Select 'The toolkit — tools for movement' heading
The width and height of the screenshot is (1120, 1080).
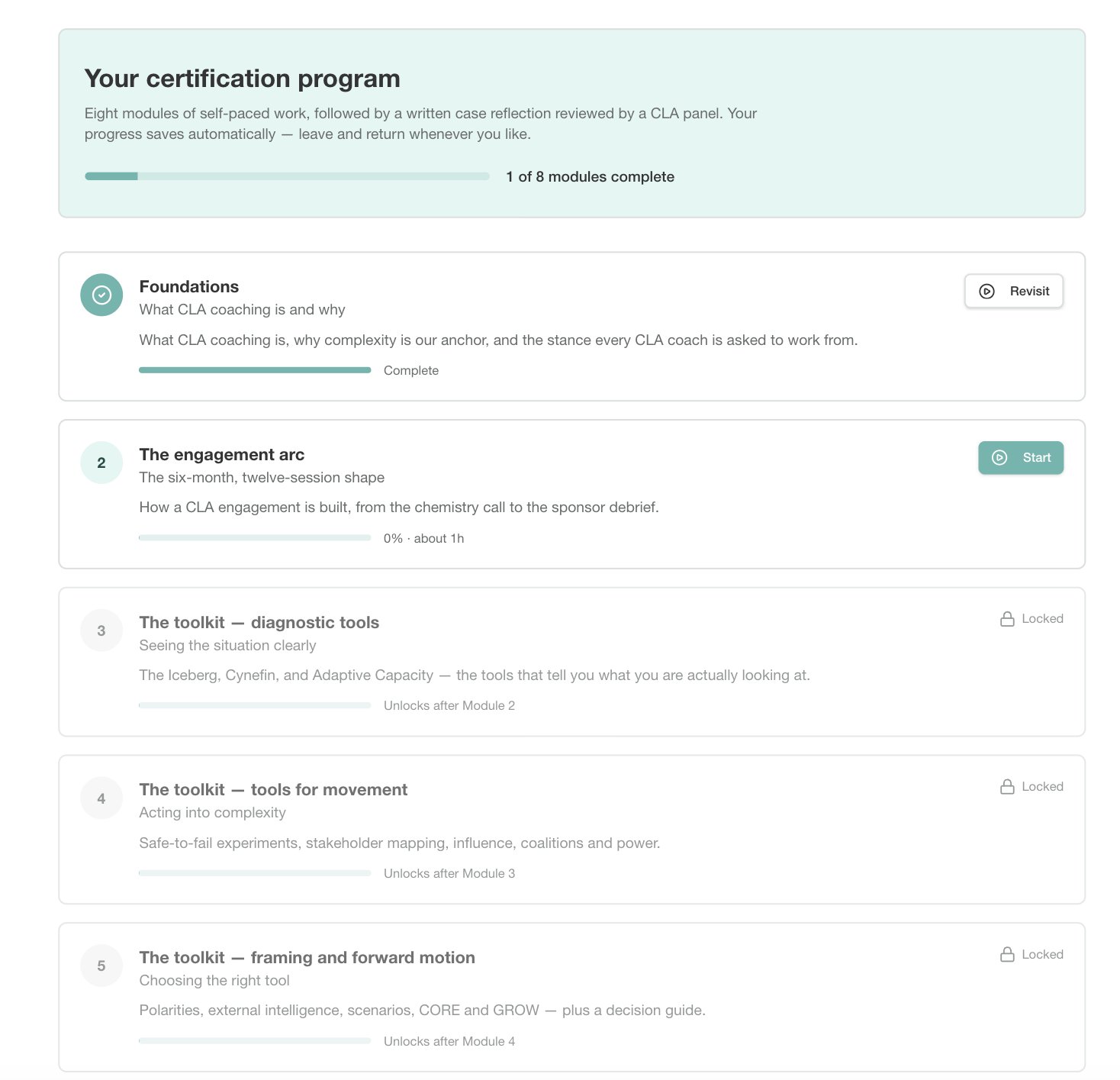click(x=273, y=790)
